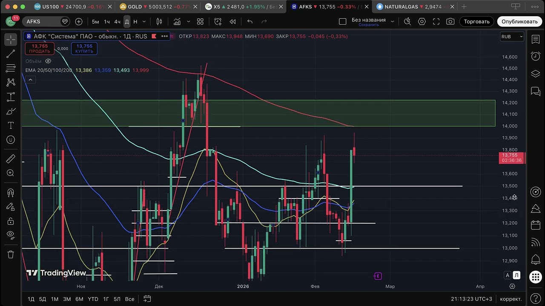The width and height of the screenshot is (545, 306).
Task: Open chart settings hexagon icon
Action: click(x=422, y=22)
